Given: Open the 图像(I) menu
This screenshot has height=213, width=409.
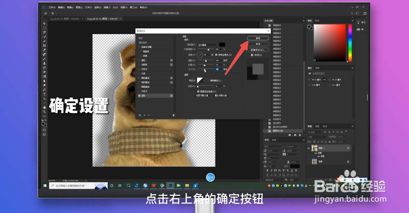Looking at the screenshot, I should click(70, 7).
